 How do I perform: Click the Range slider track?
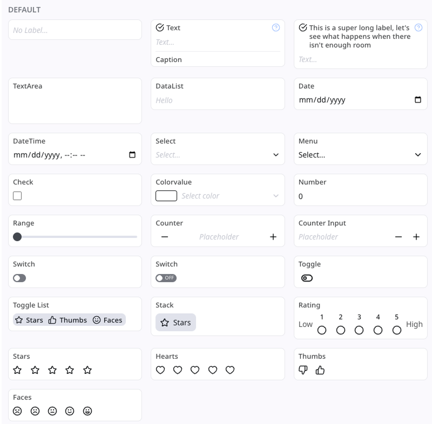(x=75, y=237)
